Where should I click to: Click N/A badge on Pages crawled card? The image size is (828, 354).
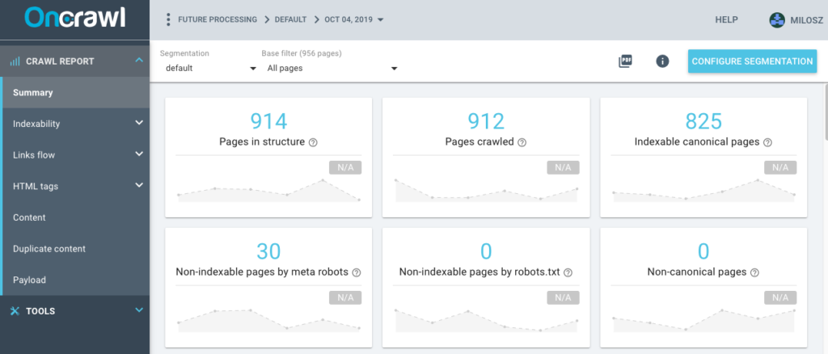point(563,168)
